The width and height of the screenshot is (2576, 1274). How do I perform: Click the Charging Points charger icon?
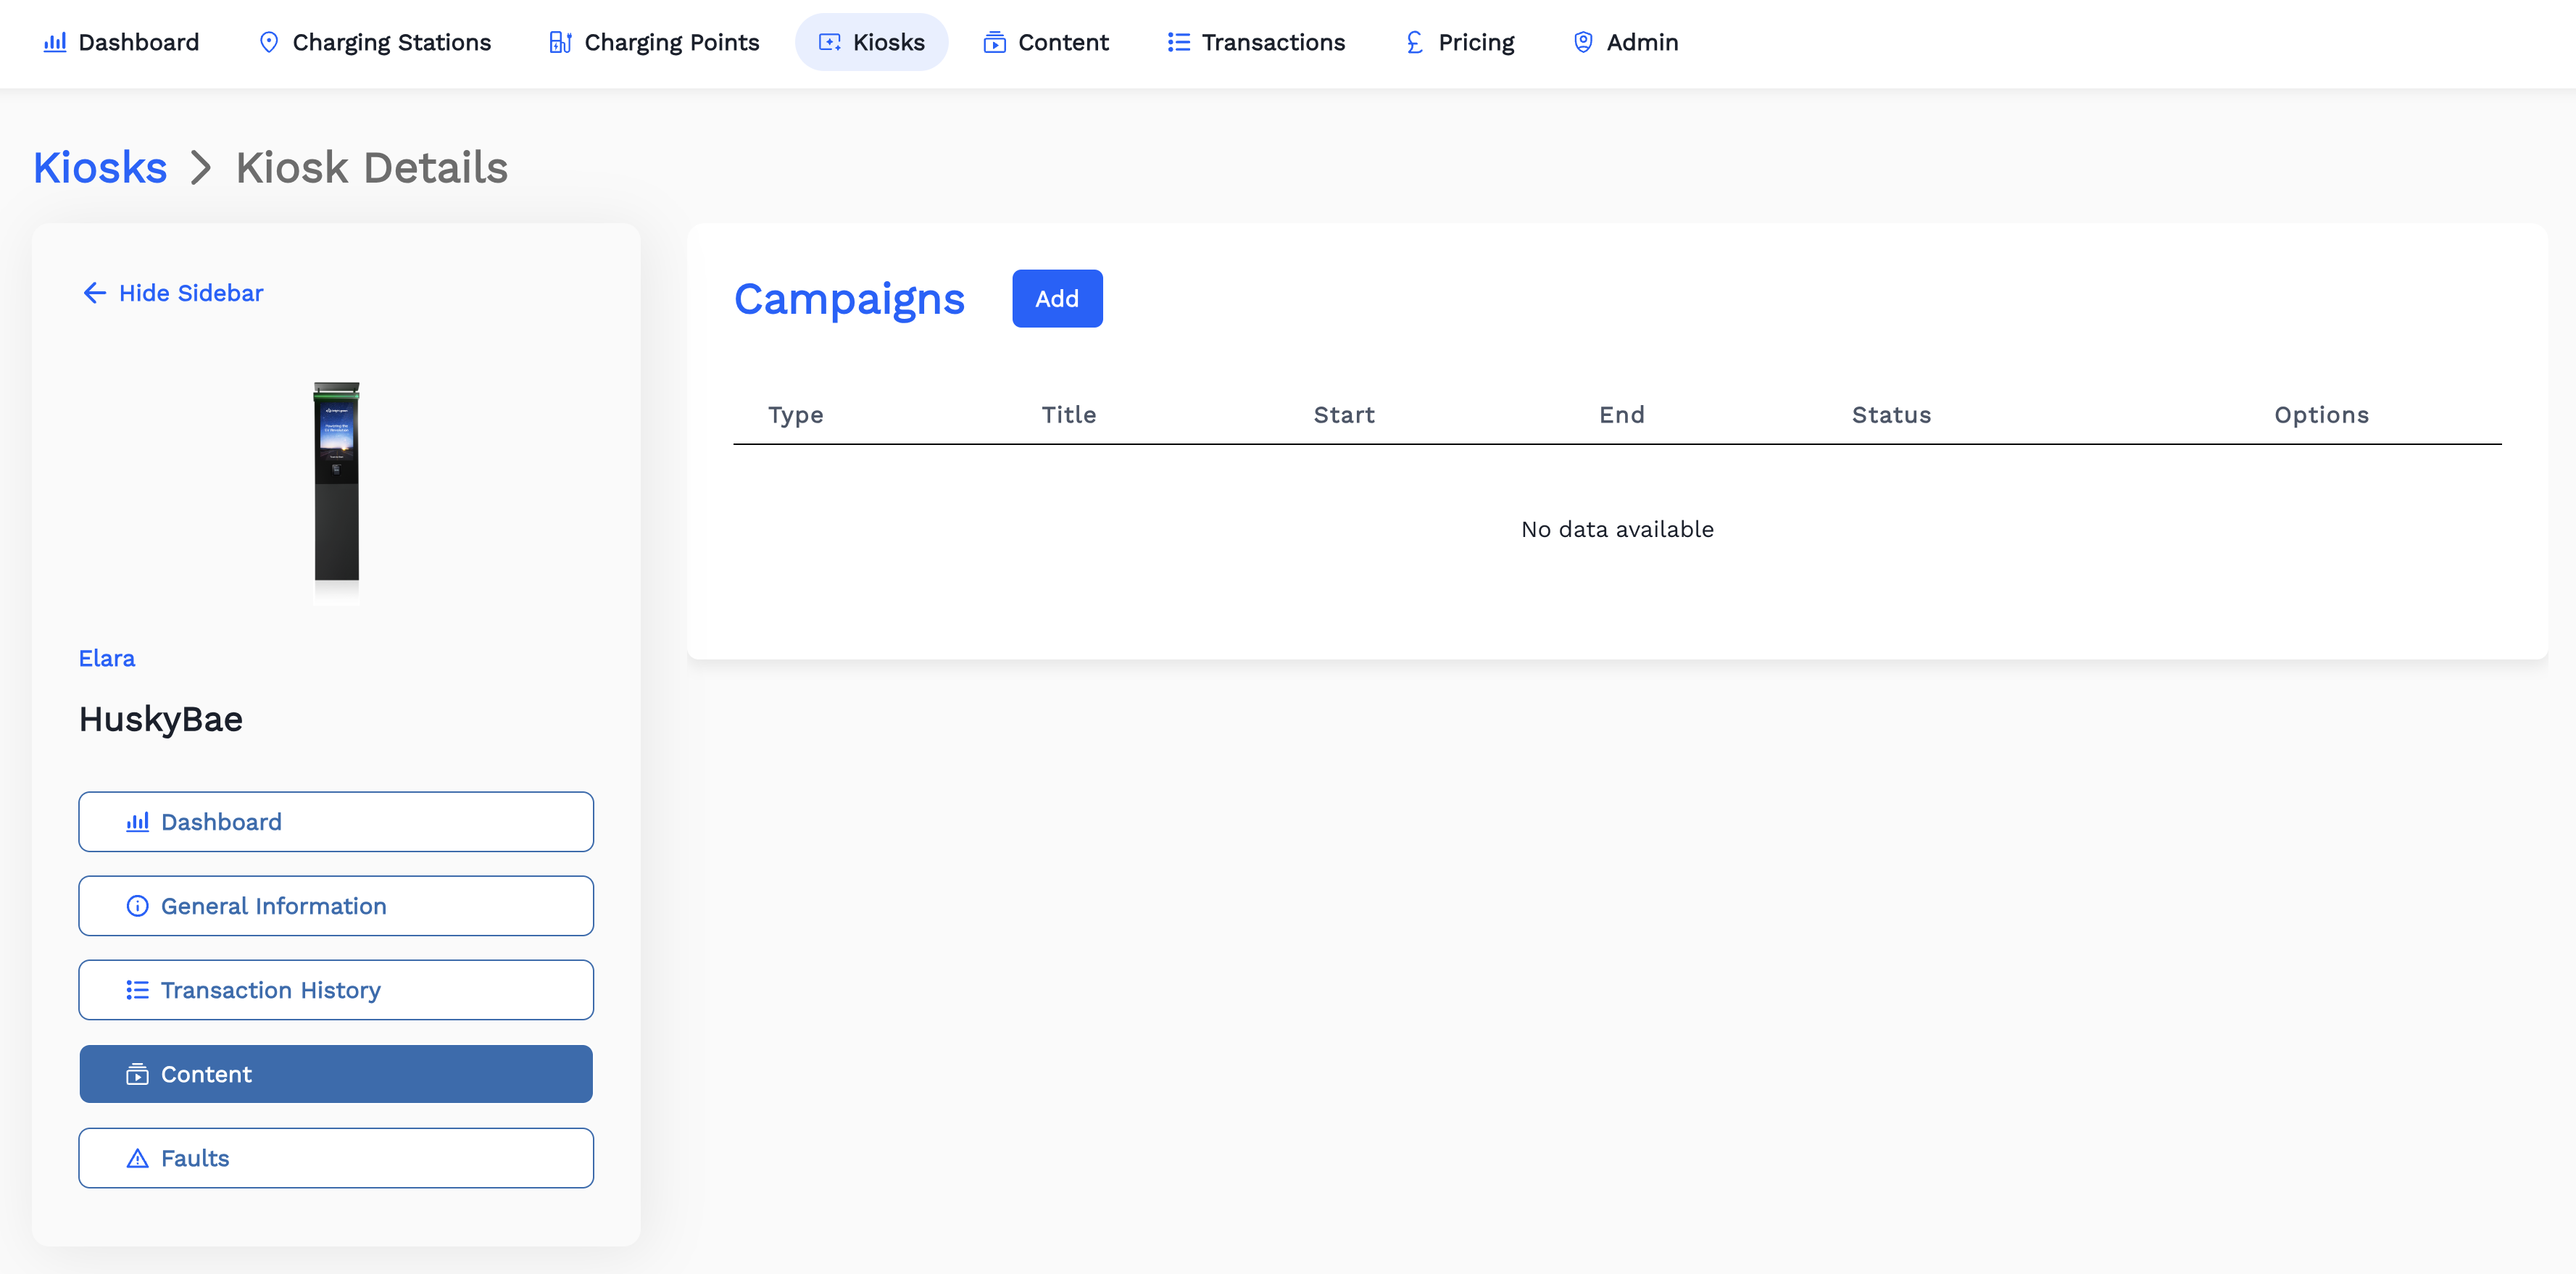tap(560, 42)
